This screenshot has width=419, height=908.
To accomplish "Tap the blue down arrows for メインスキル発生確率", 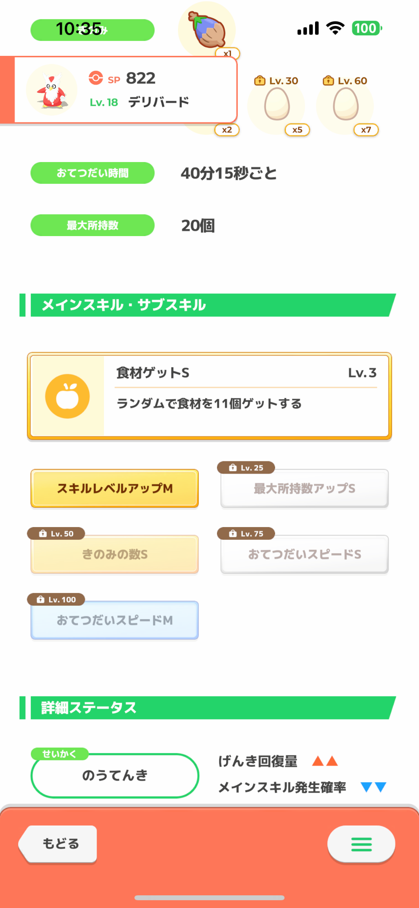I will (373, 787).
